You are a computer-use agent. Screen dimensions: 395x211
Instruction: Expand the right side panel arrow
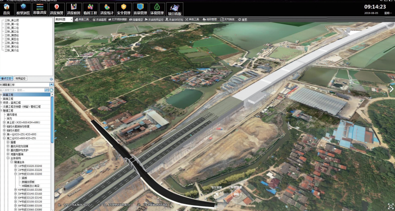tap(391, 89)
